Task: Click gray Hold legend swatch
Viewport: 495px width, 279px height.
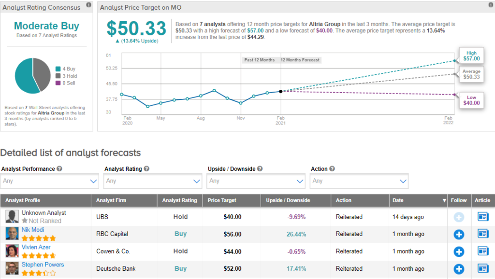Action: pyautogui.click(x=58, y=76)
